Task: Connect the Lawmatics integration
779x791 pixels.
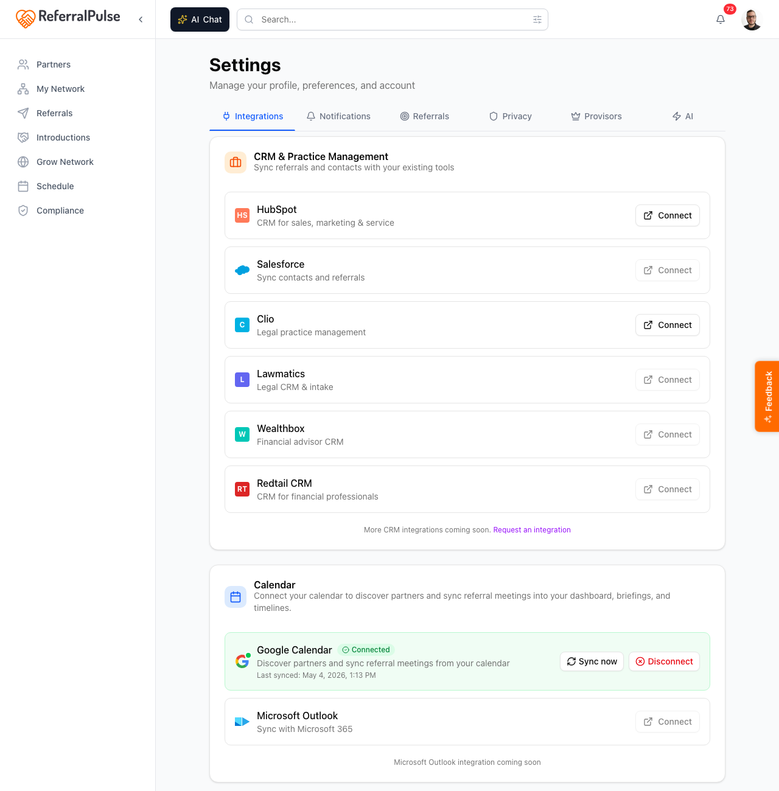Action: coord(668,380)
